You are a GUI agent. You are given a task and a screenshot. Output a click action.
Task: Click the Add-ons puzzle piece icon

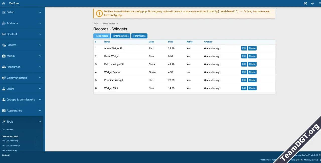tap(4, 23)
